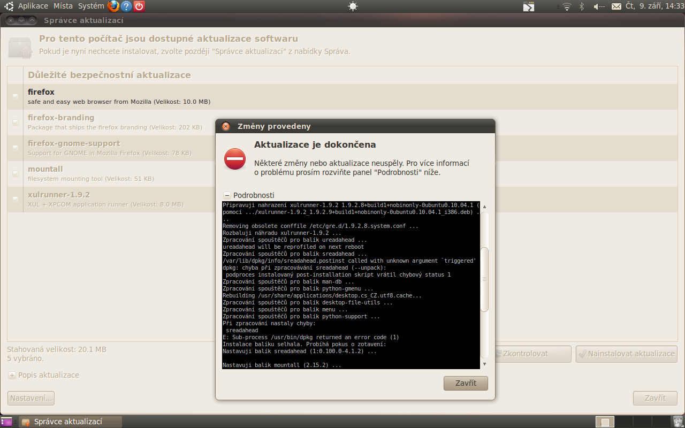Click the Správce aktualizací taskbar item
This screenshot has height=428, width=685.
pyautogui.click(x=70, y=422)
